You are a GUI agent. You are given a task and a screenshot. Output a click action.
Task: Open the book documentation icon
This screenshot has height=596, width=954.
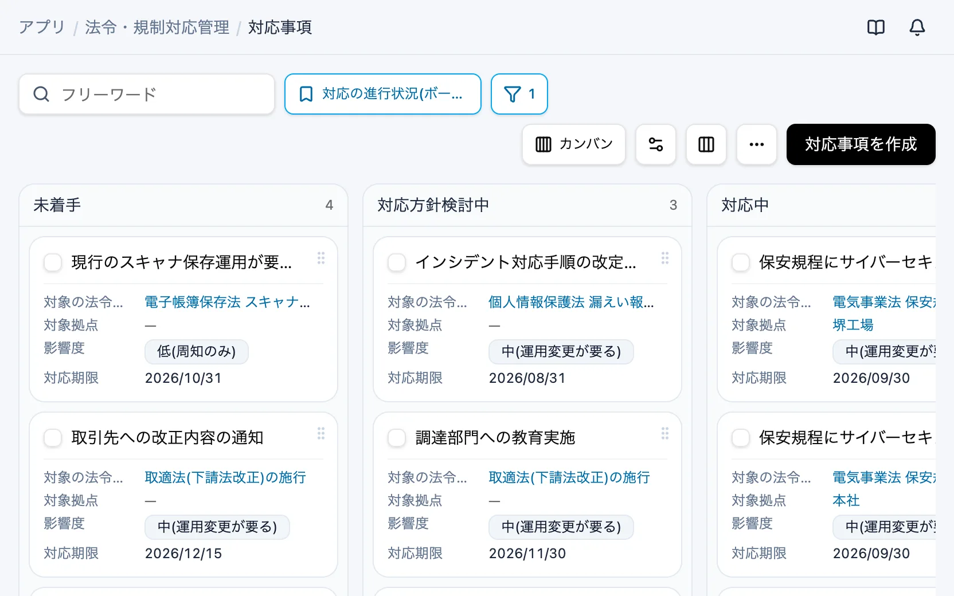click(875, 27)
